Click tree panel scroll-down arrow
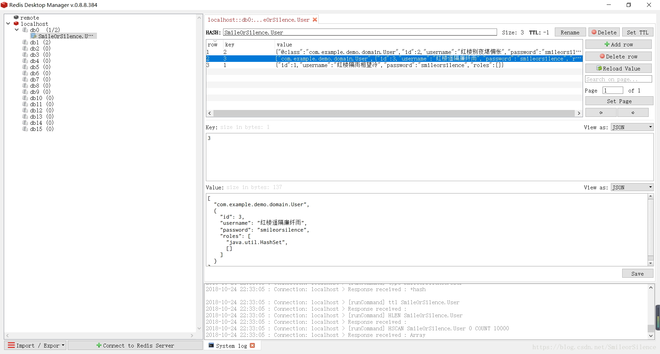 199,328
